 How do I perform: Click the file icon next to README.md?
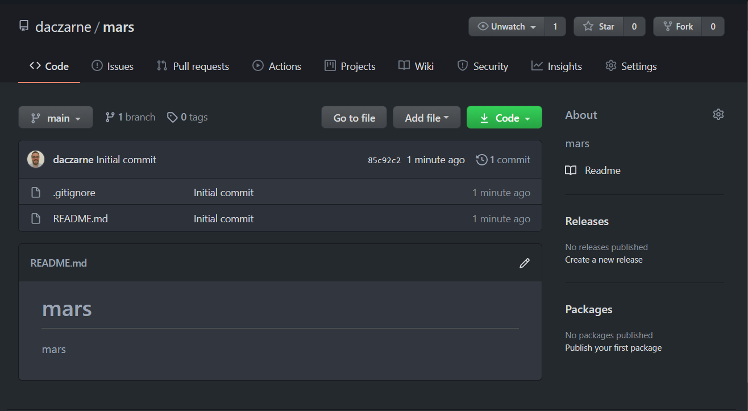coord(36,219)
